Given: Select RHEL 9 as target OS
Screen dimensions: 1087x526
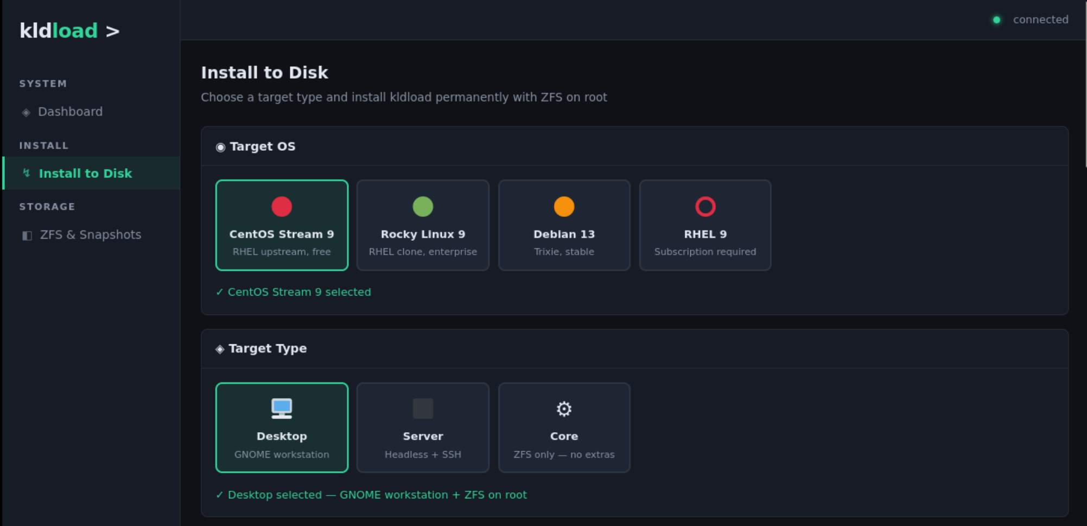Looking at the screenshot, I should 705,225.
